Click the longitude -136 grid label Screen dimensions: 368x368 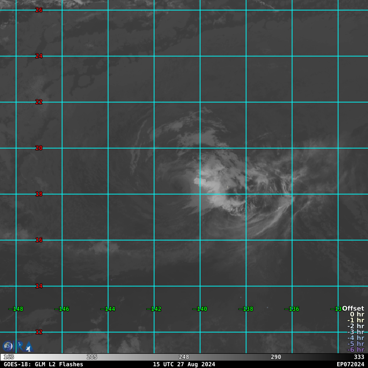(x=292, y=309)
